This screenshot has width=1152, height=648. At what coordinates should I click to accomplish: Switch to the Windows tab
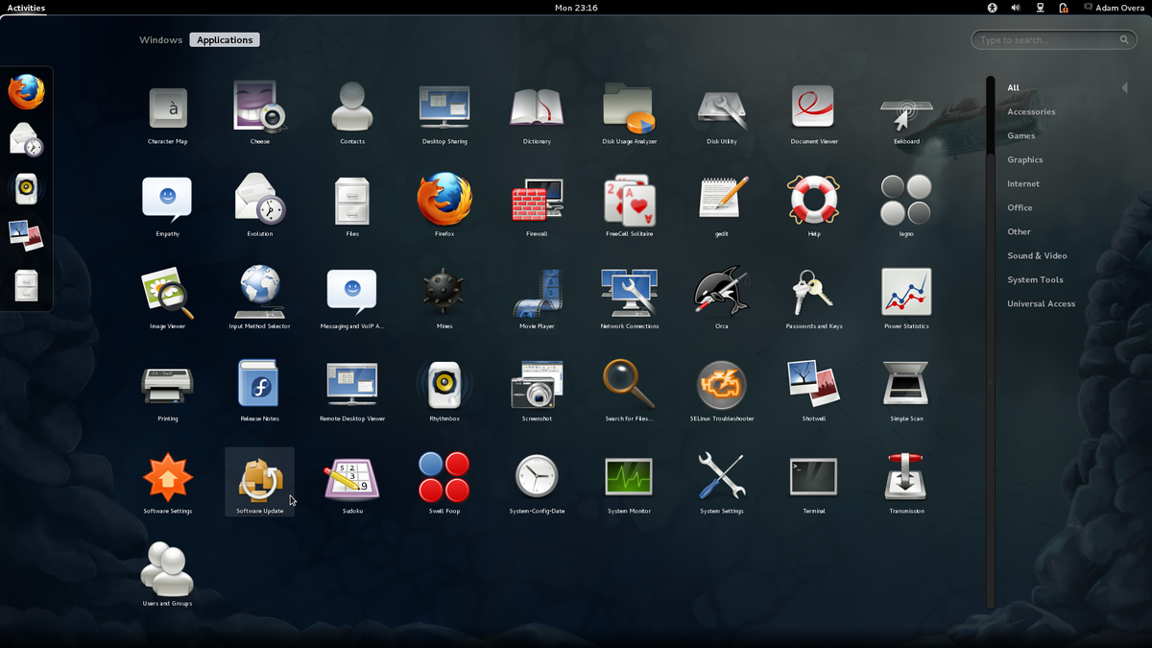click(160, 39)
